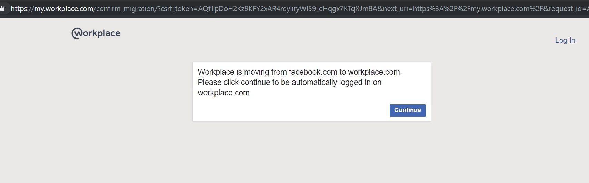The width and height of the screenshot is (589, 183).
Task: Click the facebook.com text in the message
Action: coord(313,72)
